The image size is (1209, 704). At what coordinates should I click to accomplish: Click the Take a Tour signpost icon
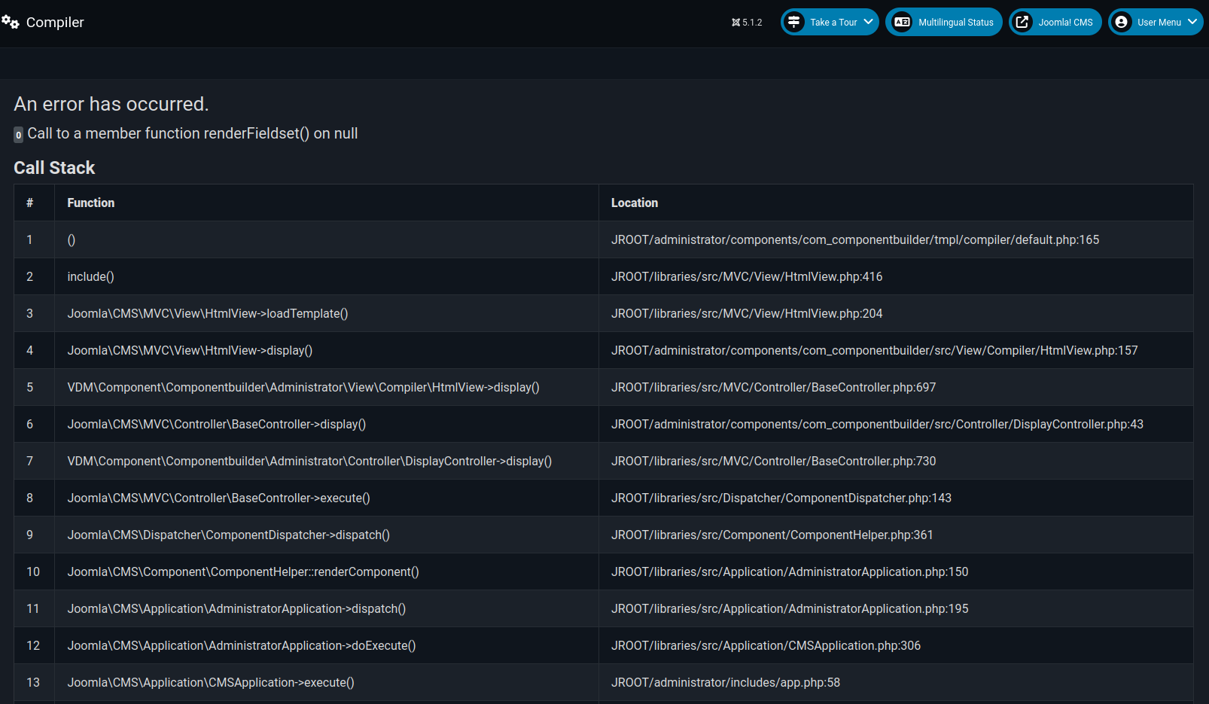tap(794, 22)
